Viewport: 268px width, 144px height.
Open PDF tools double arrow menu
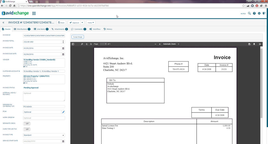[x=260, y=44]
